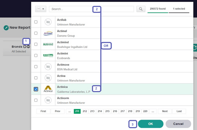Click the plus icon next to Brands
197x130 pixels.
pos(25,47)
